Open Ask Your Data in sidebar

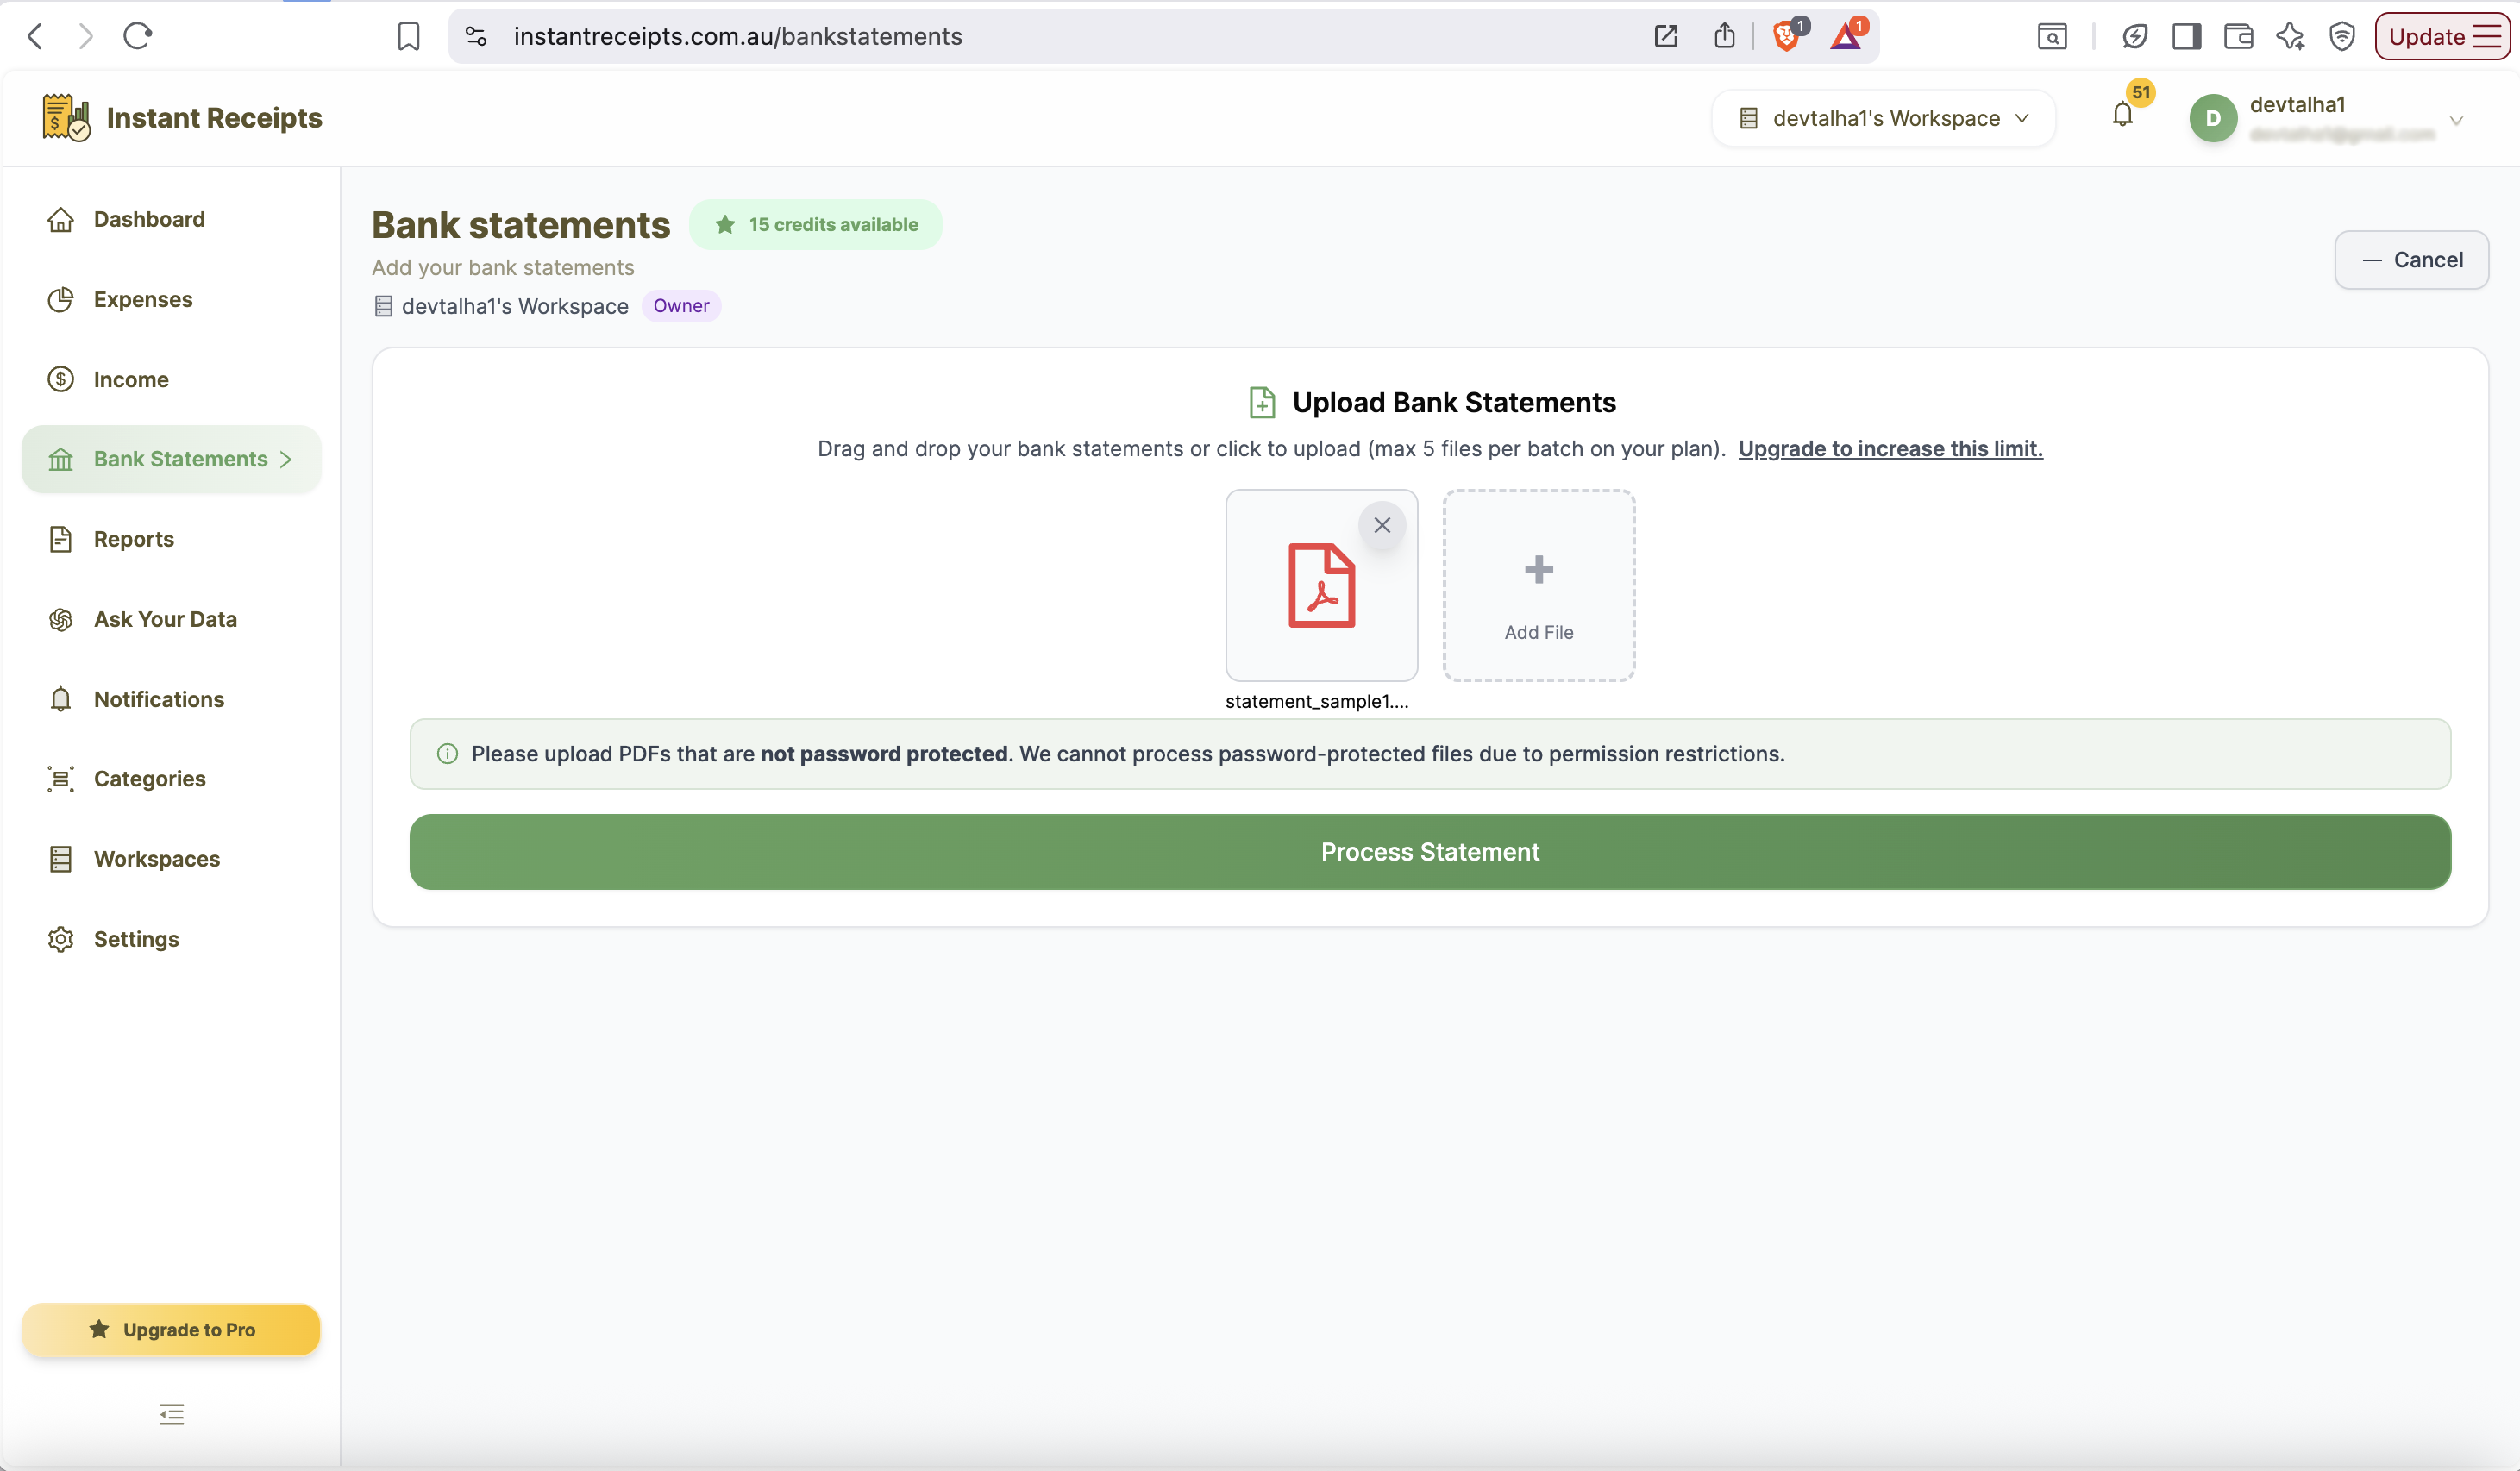click(x=165, y=619)
